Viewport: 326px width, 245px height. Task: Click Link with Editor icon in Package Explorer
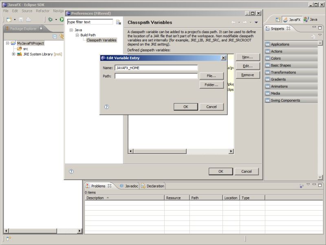(x=62, y=36)
